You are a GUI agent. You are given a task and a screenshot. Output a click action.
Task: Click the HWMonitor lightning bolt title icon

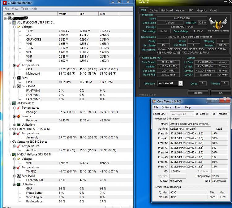pyautogui.click(x=5, y=3)
